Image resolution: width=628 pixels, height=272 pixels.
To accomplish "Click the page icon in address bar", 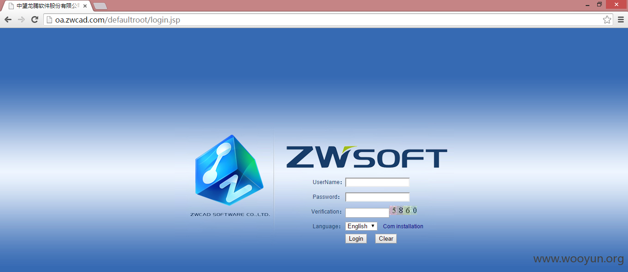I will tap(49, 20).
